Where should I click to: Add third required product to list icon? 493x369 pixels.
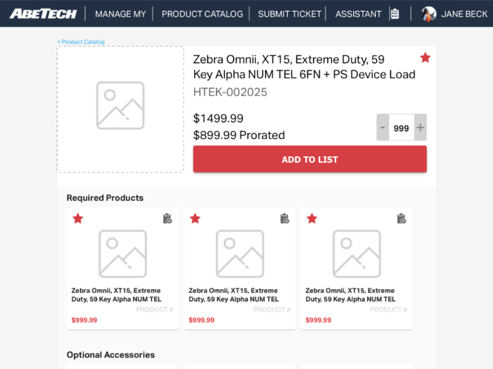[x=401, y=218]
